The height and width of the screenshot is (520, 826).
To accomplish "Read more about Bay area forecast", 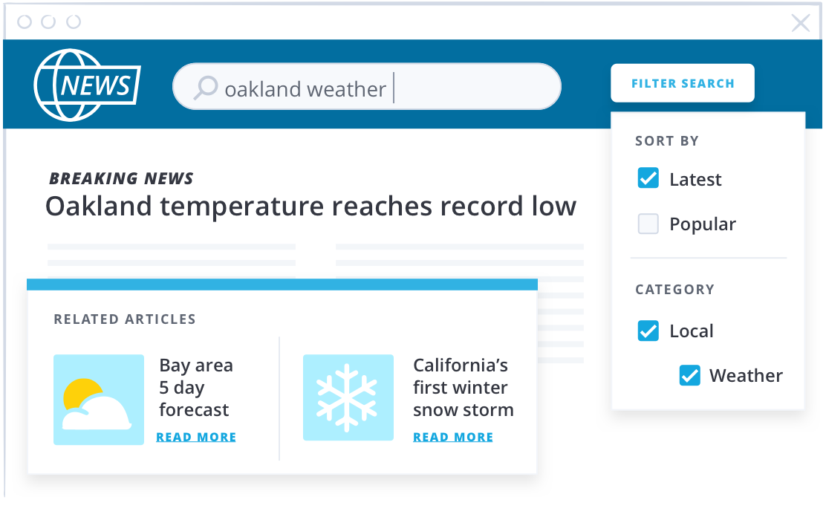I will (196, 437).
